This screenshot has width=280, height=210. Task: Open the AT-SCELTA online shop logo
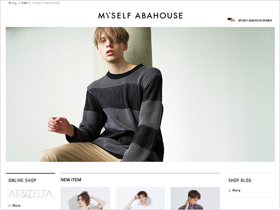pyautogui.click(x=30, y=194)
